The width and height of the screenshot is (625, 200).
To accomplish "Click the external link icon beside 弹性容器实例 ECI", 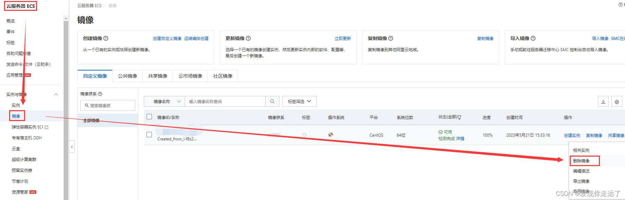I will [x=46, y=127].
